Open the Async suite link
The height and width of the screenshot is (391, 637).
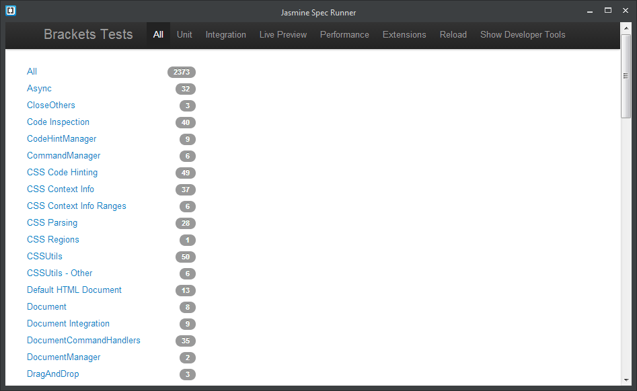coord(39,89)
